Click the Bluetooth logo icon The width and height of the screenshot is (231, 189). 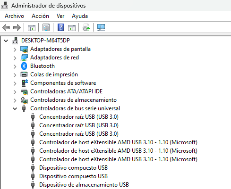coord(24,66)
